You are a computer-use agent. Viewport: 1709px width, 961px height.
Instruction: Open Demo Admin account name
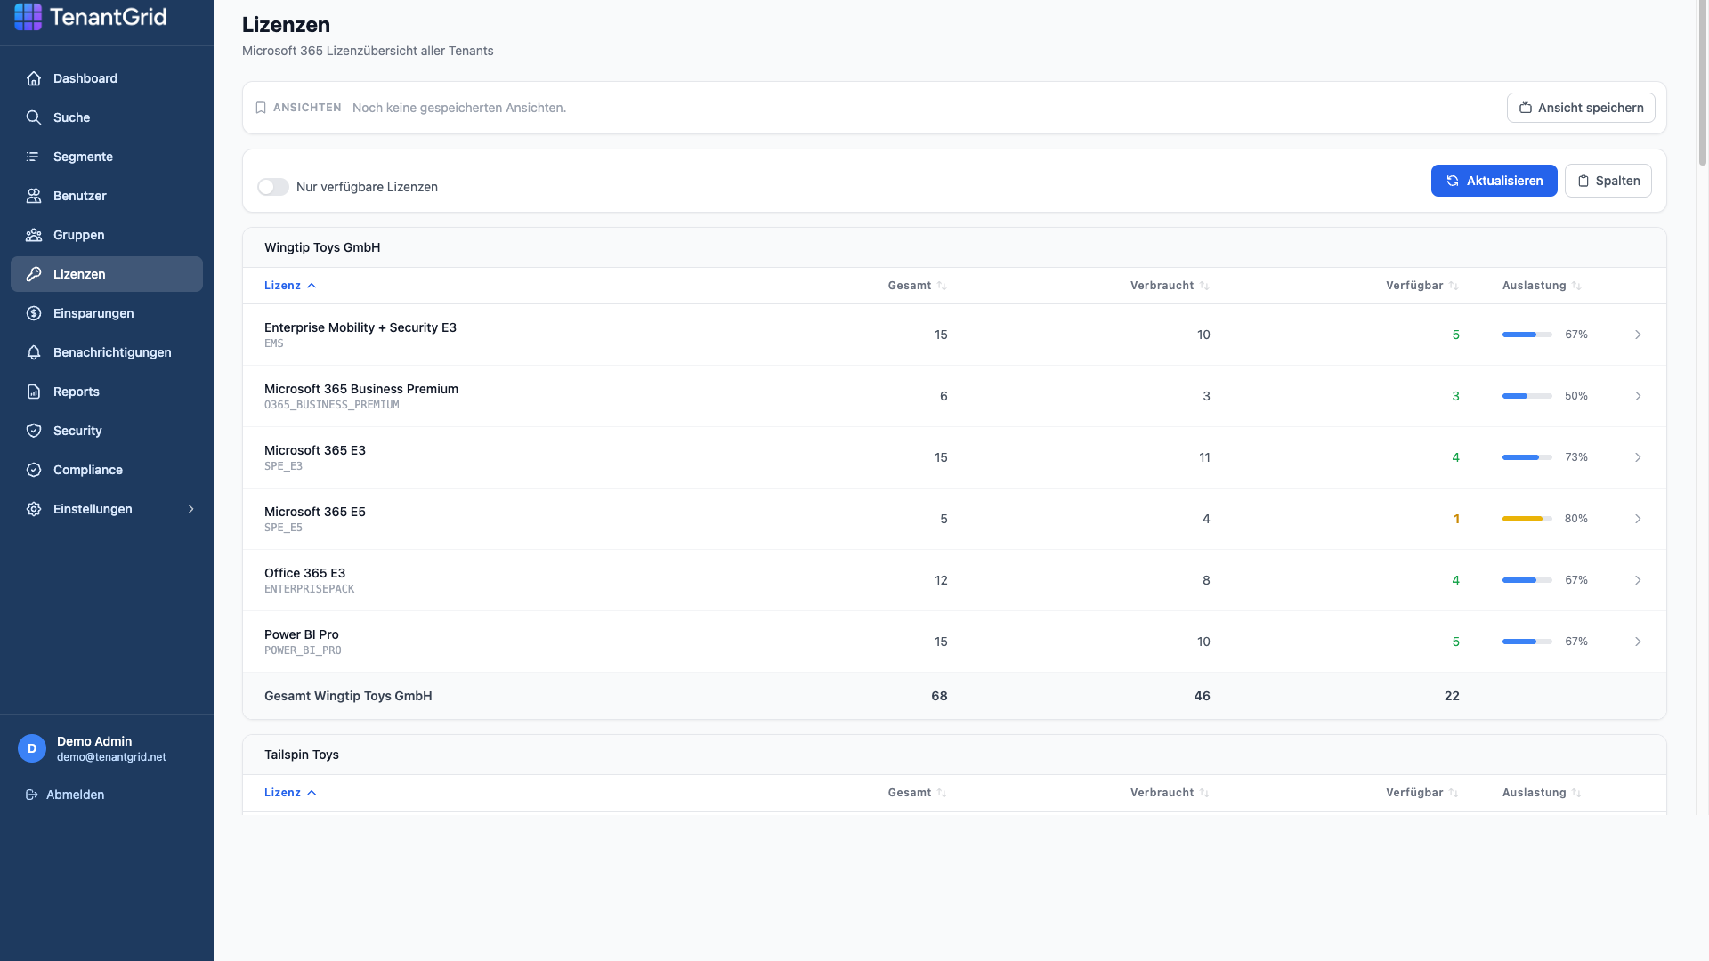point(94,741)
